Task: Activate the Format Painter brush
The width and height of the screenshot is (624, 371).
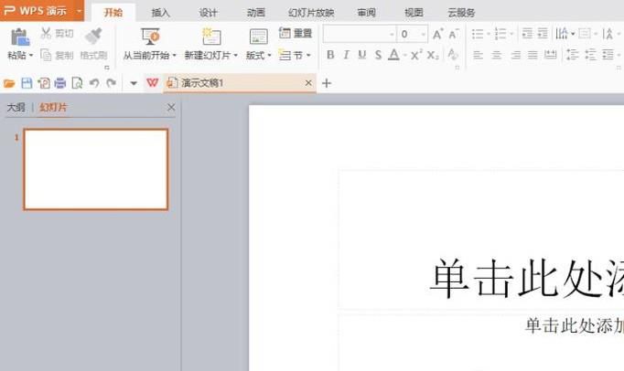Action: (94, 37)
